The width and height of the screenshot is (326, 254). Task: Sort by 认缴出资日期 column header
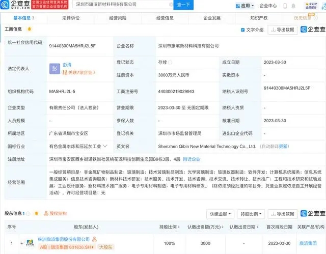[x=244, y=227]
